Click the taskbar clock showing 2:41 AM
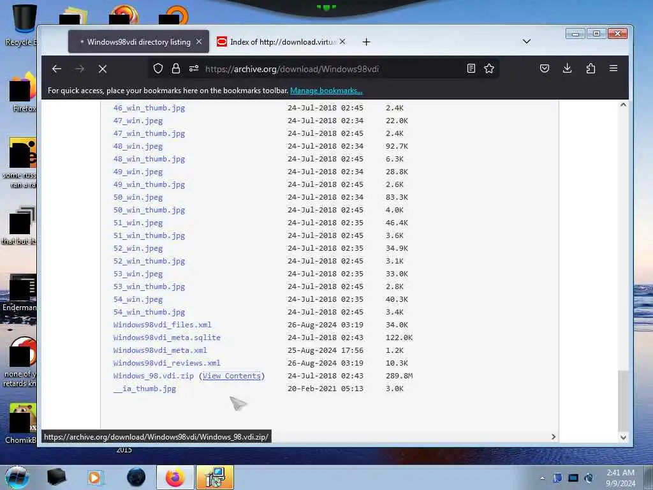 click(620, 478)
